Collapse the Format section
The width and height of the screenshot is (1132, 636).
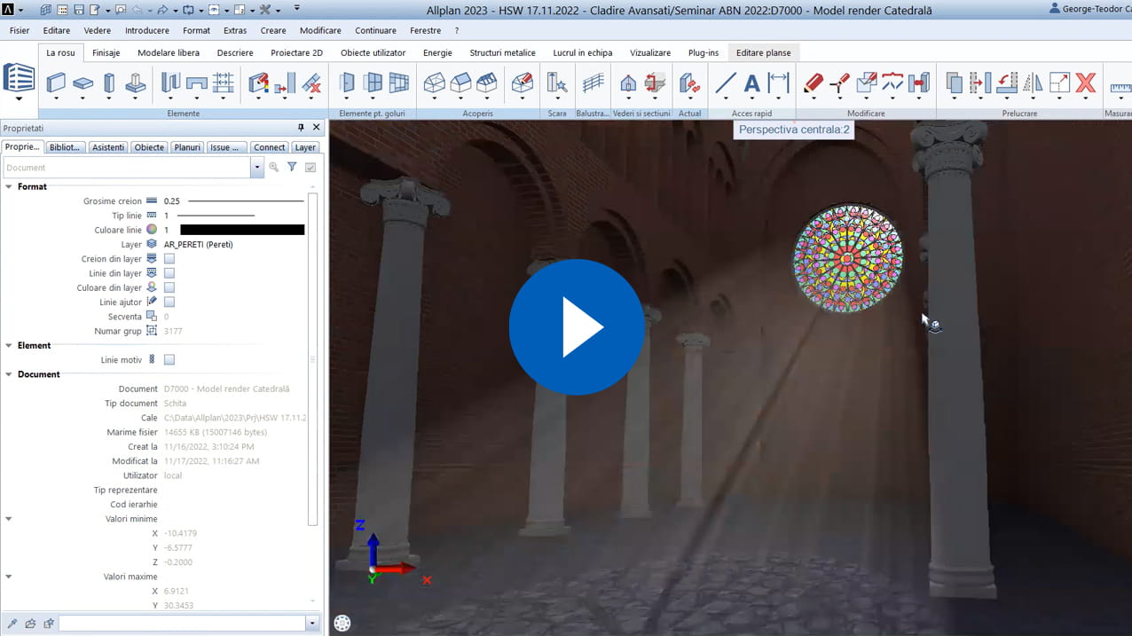click(9, 186)
